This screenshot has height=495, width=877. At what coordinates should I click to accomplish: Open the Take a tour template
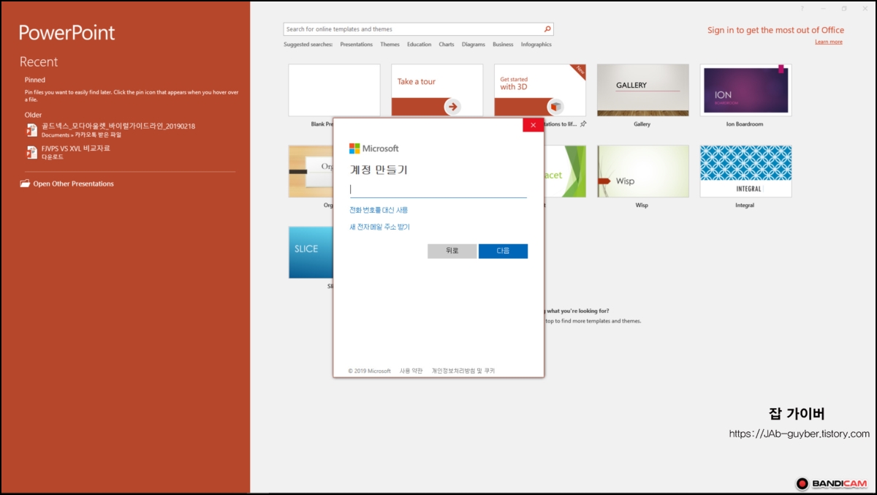click(x=437, y=90)
